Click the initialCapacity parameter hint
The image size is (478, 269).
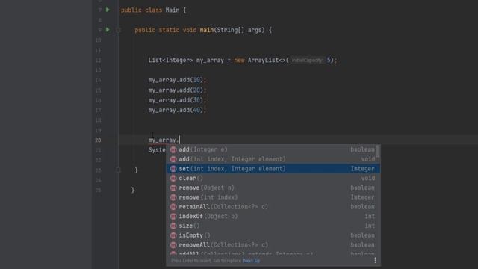tap(307, 60)
